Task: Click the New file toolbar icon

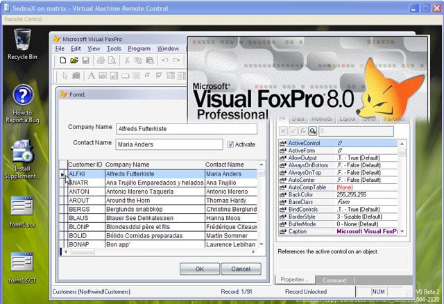Action: pyautogui.click(x=63, y=60)
